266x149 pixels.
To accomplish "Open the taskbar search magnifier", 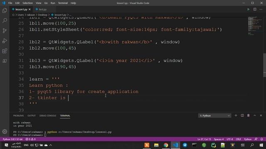I will [x=252, y=145].
